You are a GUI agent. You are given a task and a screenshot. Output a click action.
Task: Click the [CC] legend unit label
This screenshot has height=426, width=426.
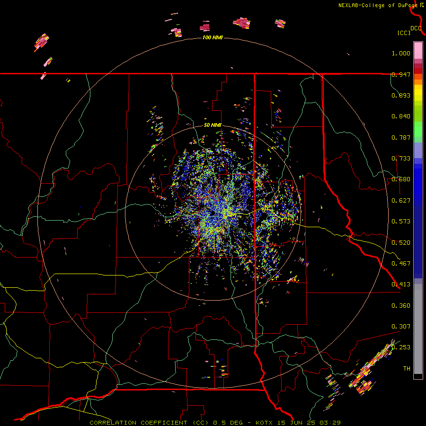coord(404,33)
